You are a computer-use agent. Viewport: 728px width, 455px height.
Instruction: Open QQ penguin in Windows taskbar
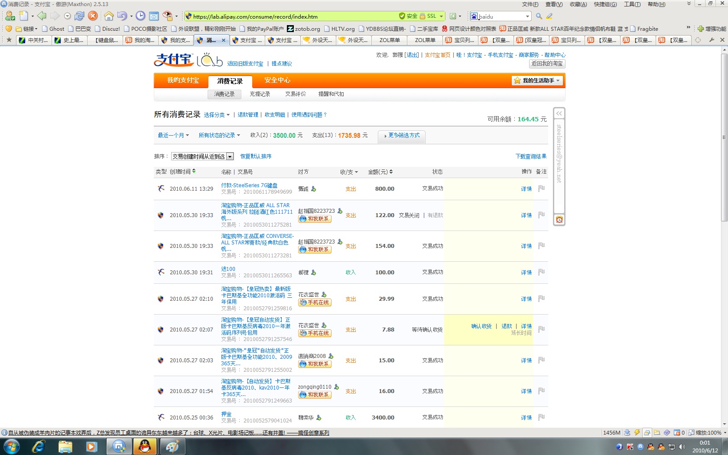[x=145, y=446]
